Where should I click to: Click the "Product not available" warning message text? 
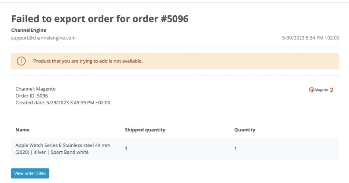[88, 61]
